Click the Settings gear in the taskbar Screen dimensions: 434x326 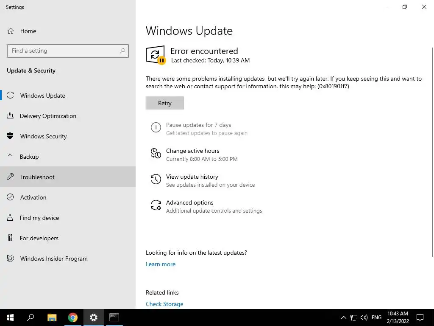coord(94,318)
